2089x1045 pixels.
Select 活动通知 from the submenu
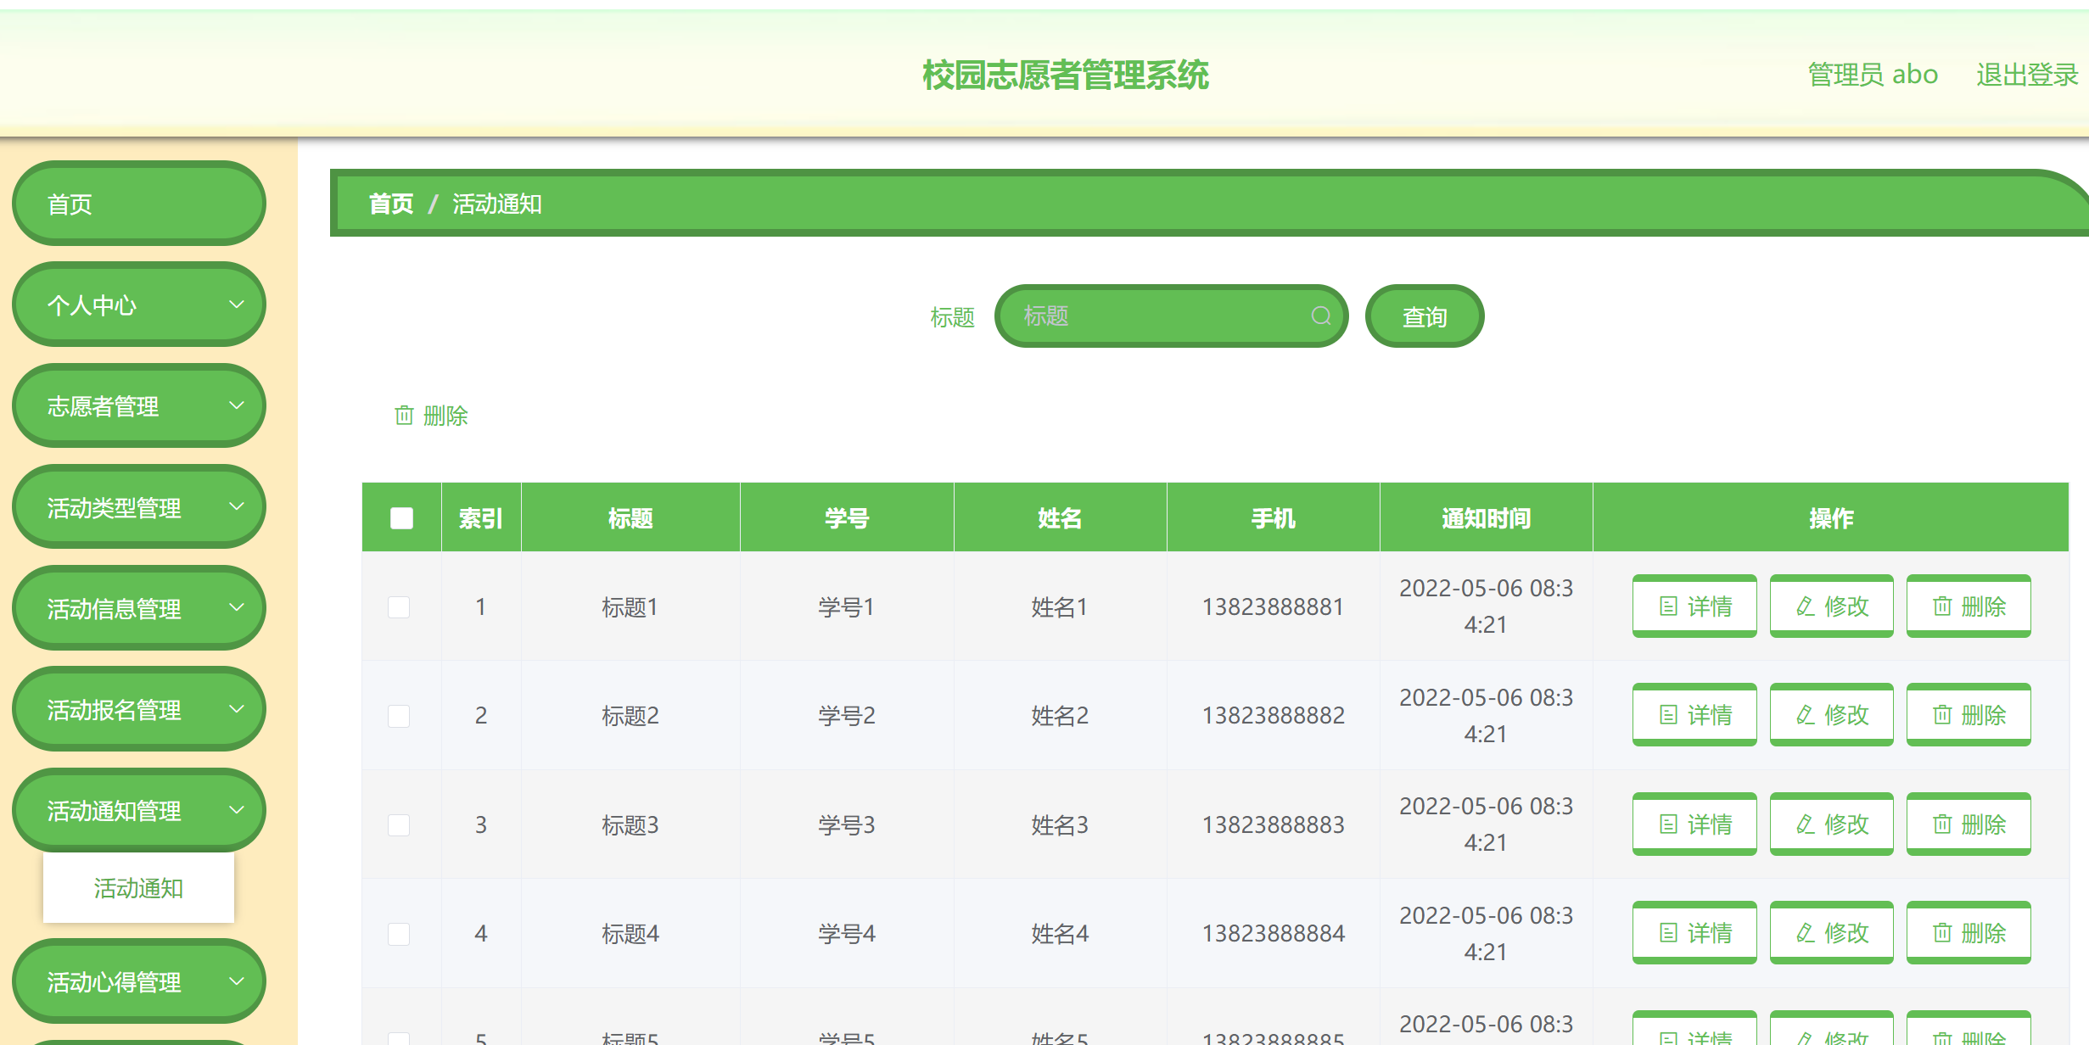138,887
